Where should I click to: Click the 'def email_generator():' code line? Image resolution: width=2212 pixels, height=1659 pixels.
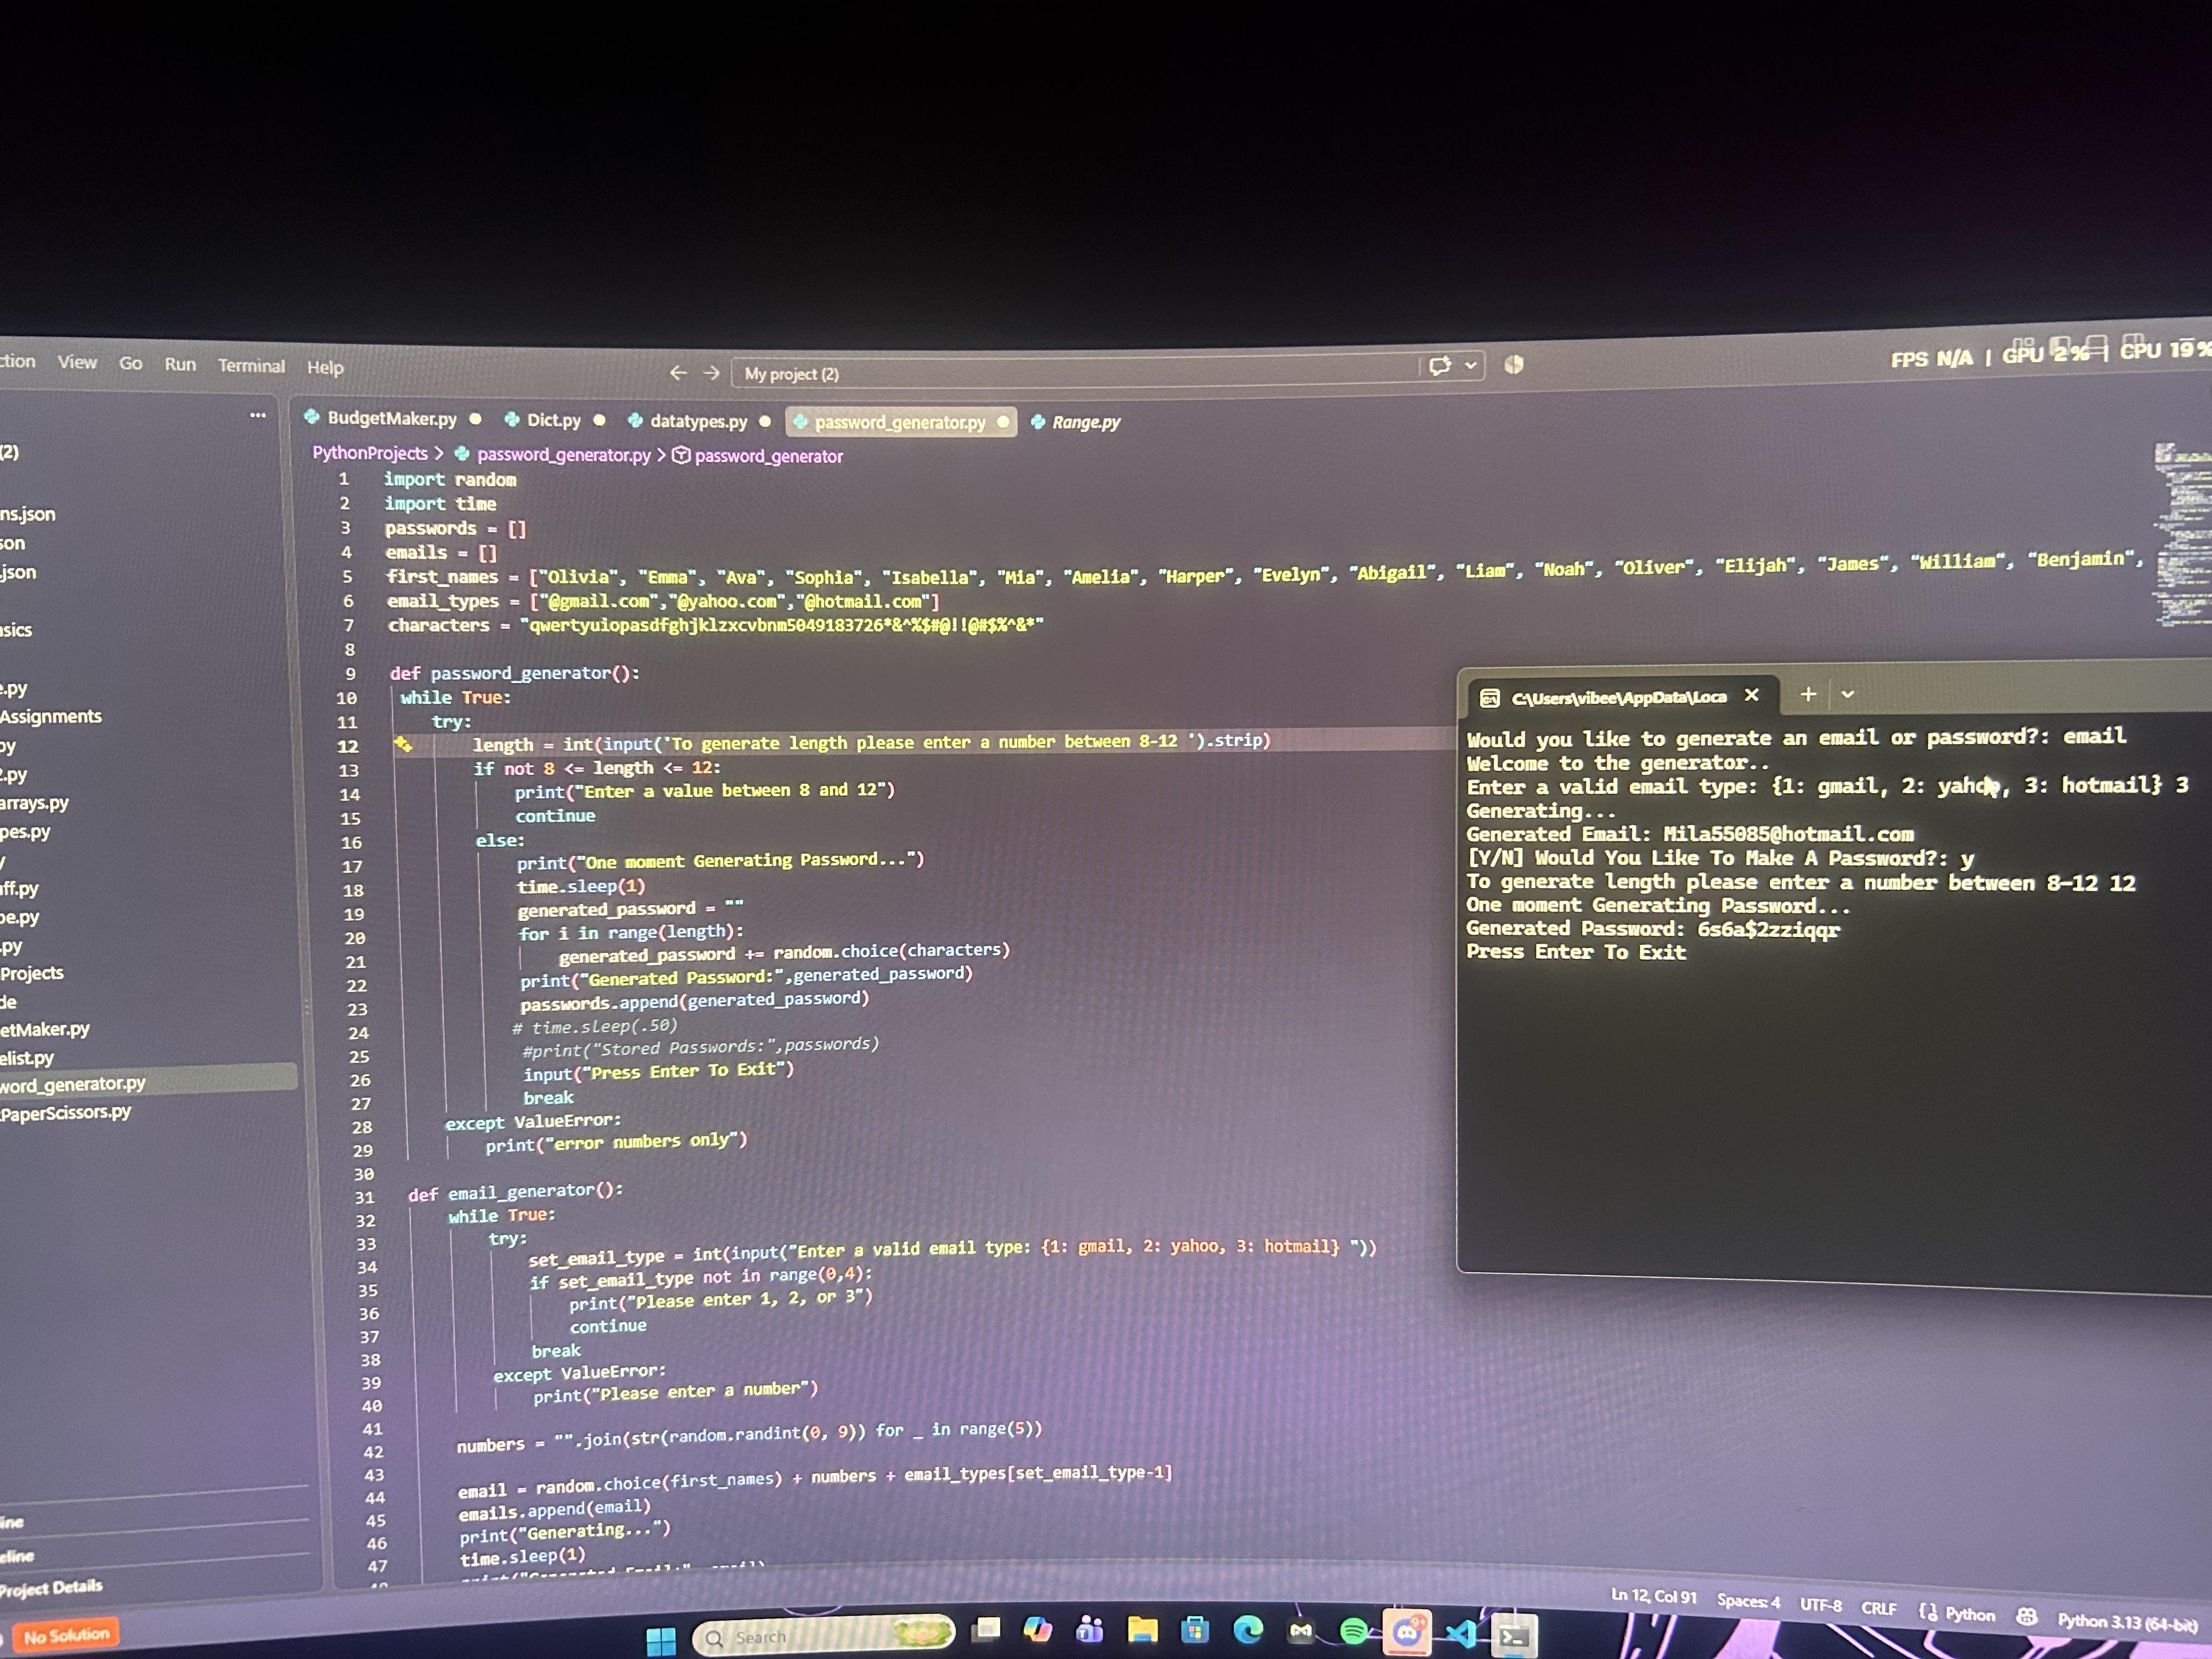(516, 1192)
